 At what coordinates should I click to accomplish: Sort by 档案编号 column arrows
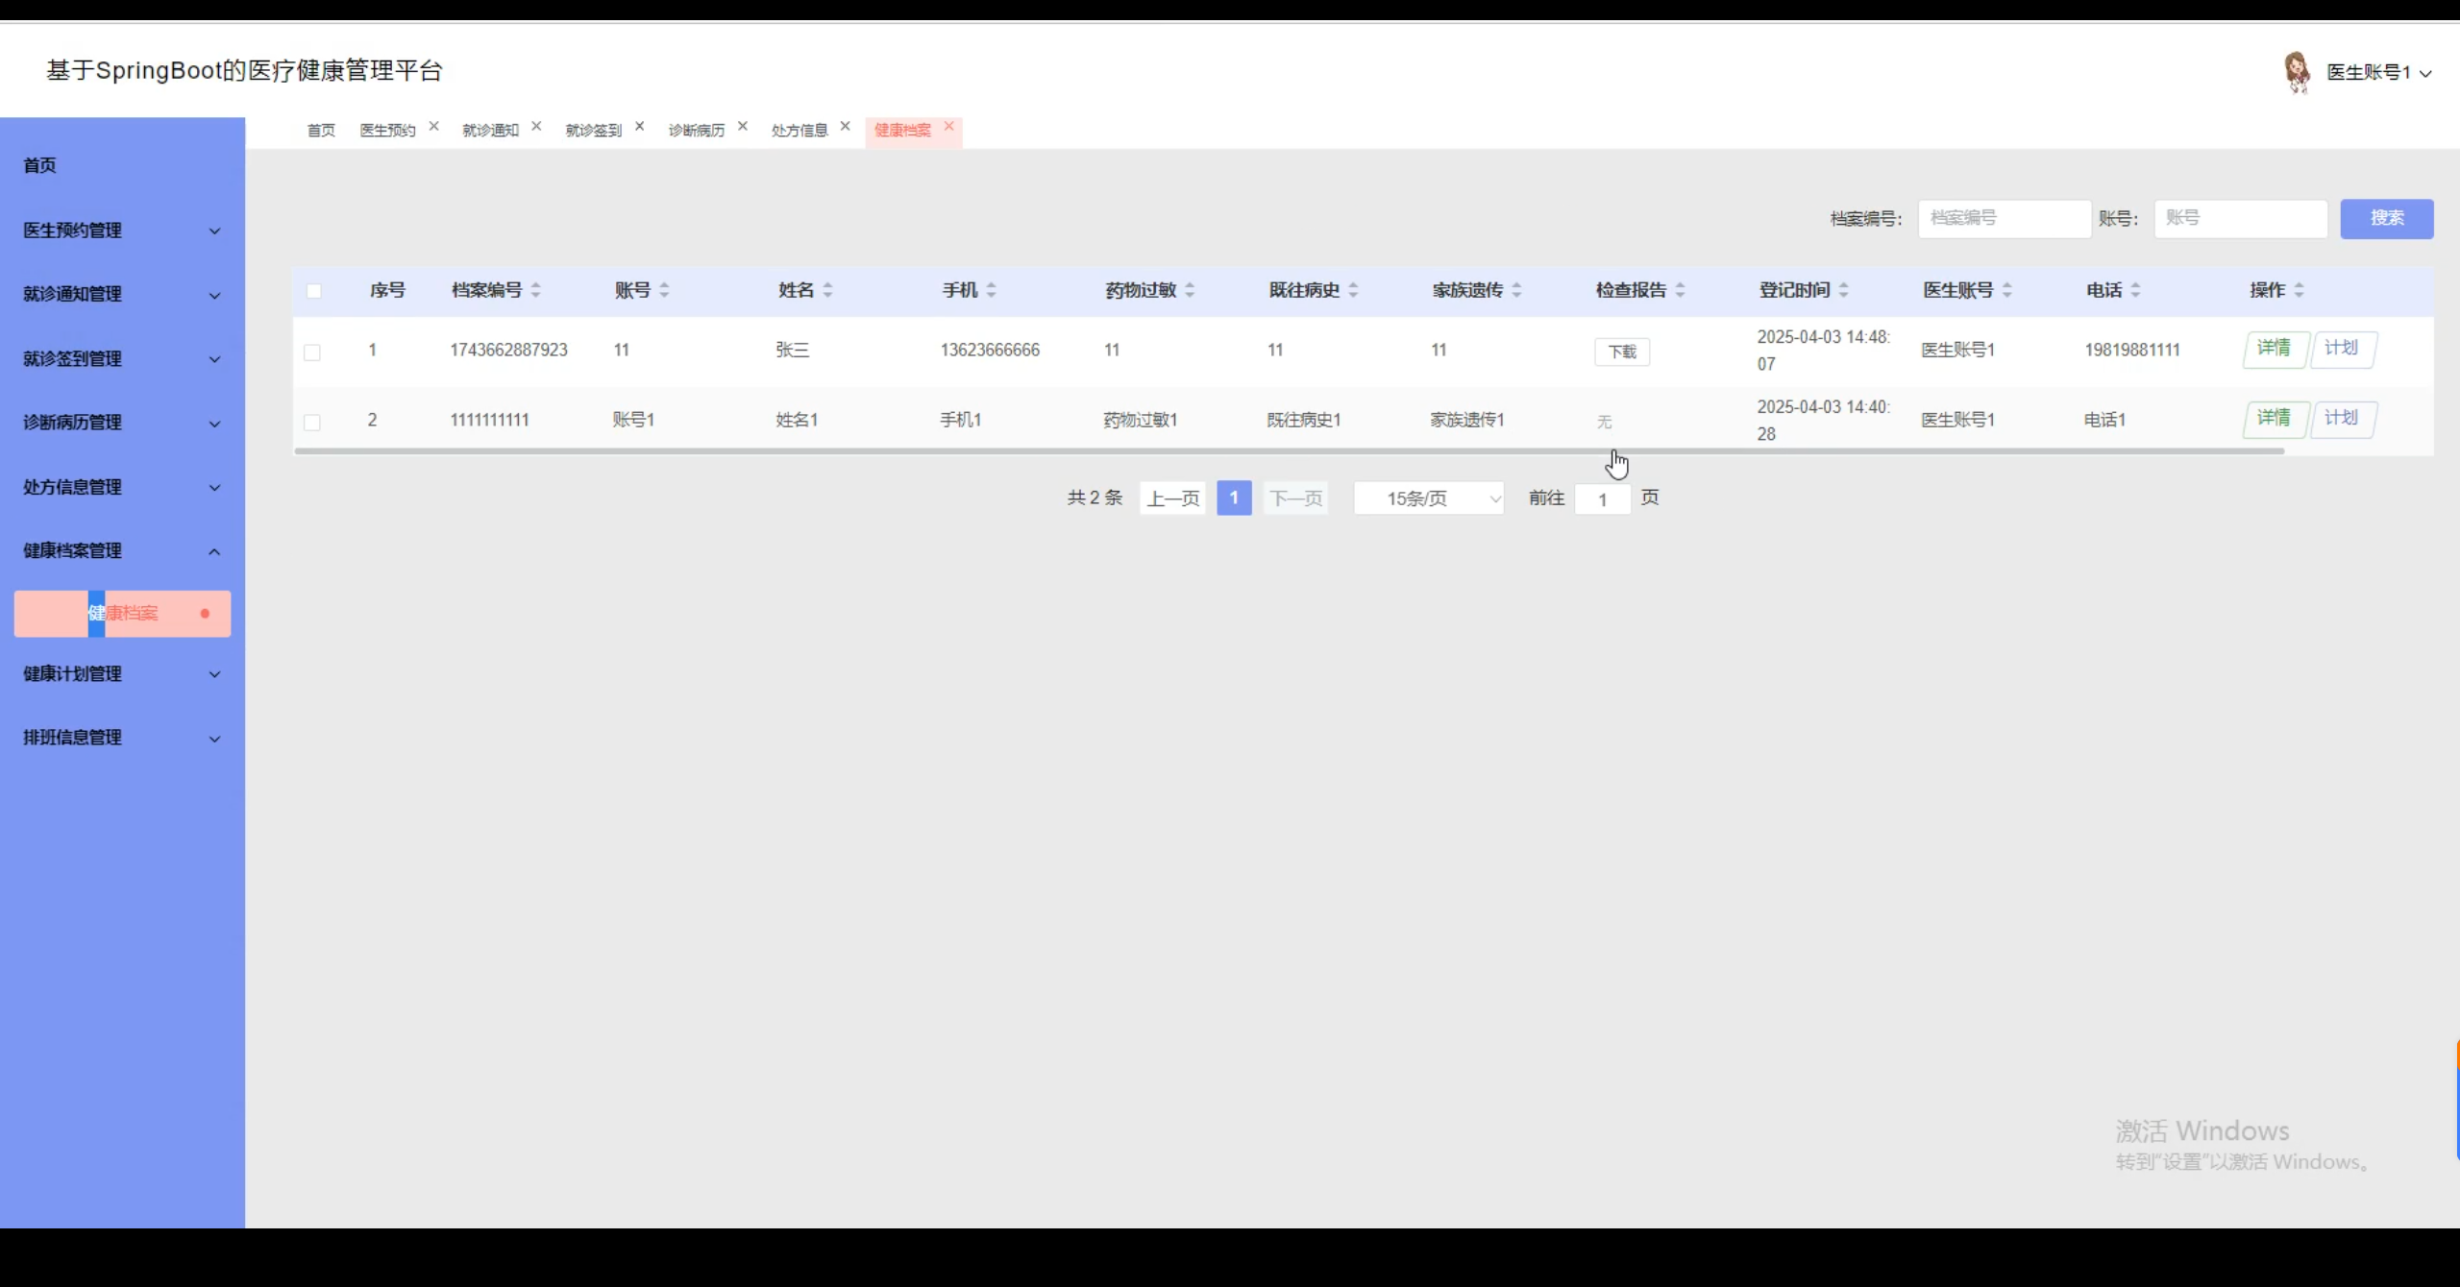(536, 290)
